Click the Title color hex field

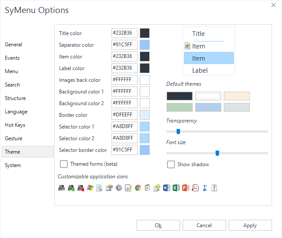[125, 33]
